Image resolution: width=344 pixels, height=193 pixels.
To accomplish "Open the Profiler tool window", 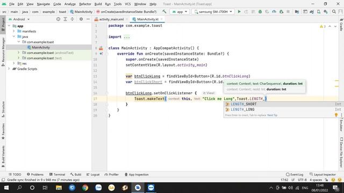I will 111,174.
